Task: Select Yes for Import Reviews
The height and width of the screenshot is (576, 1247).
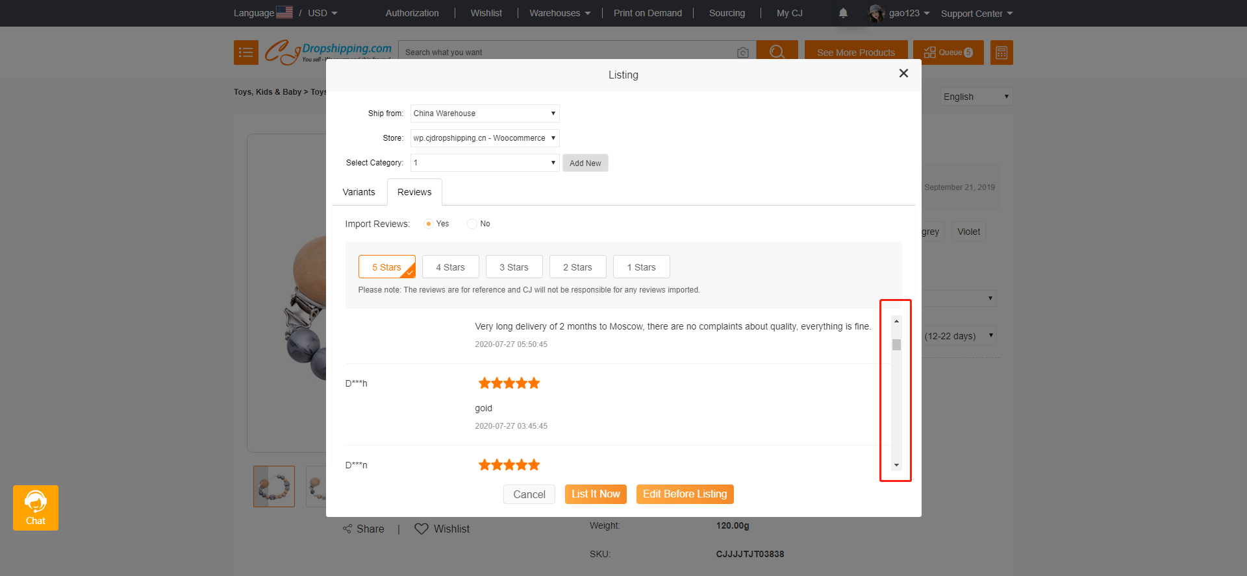Action: coord(429,224)
